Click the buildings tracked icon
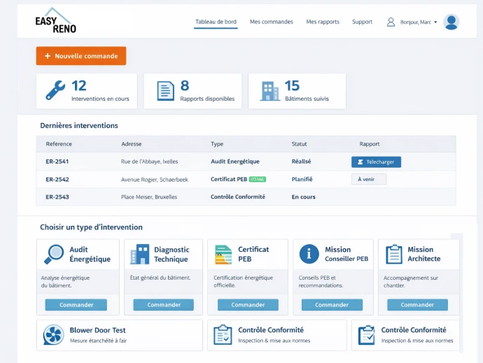The image size is (483, 363). coord(269,91)
